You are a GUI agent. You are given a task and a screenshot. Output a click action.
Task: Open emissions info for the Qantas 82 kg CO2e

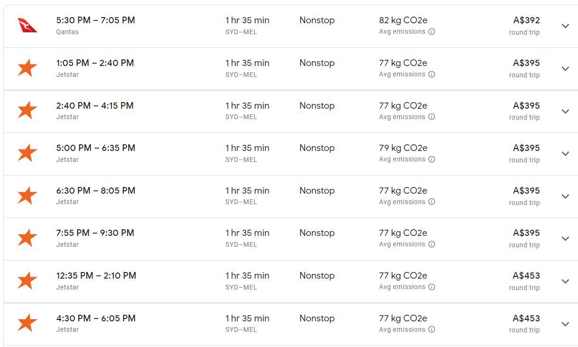click(x=431, y=32)
